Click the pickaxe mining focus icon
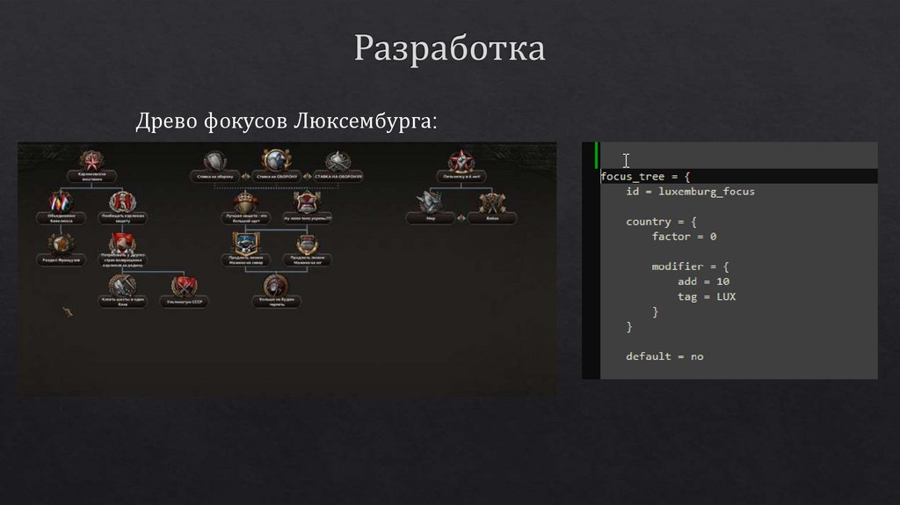The width and height of the screenshot is (900, 505). (122, 286)
